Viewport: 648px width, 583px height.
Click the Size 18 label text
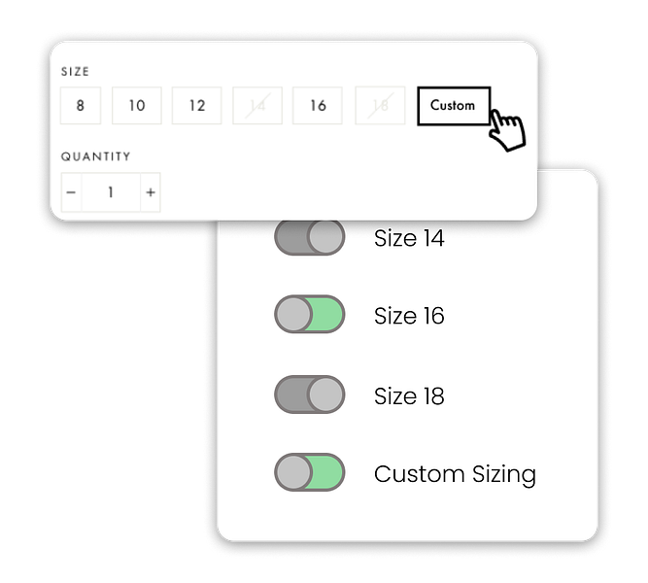pyautogui.click(x=409, y=396)
